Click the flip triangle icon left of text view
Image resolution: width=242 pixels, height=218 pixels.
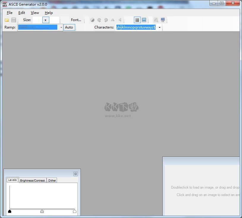click(x=120, y=20)
